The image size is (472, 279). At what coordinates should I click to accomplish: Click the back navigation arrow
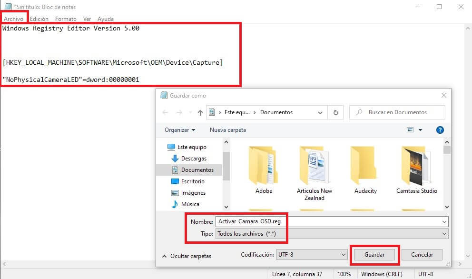click(x=165, y=112)
